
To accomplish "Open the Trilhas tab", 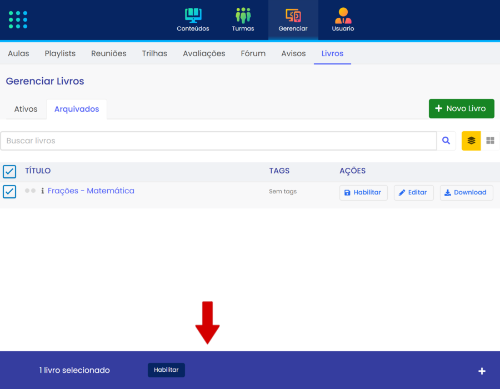I will (x=154, y=54).
